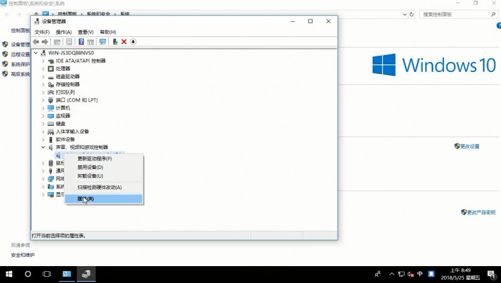This screenshot has height=283, width=501.
Task: Open the Cortana circle on the taskbar
Action: pyautogui.click(x=28, y=274)
